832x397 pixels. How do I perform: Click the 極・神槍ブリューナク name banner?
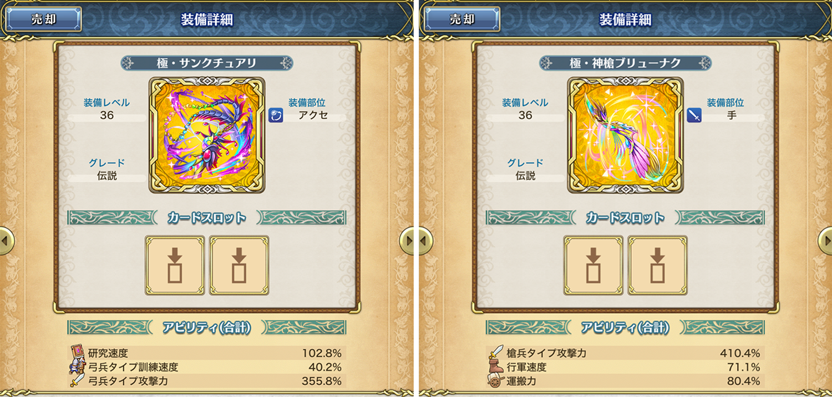click(625, 63)
